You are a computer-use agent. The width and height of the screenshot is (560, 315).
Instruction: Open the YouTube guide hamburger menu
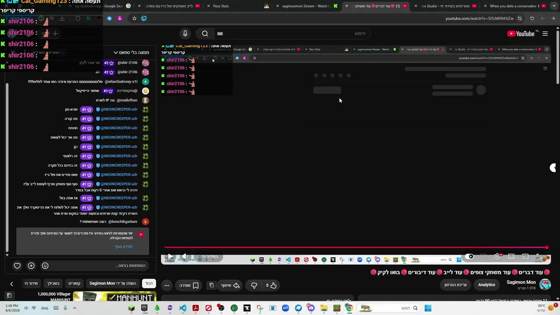545,34
